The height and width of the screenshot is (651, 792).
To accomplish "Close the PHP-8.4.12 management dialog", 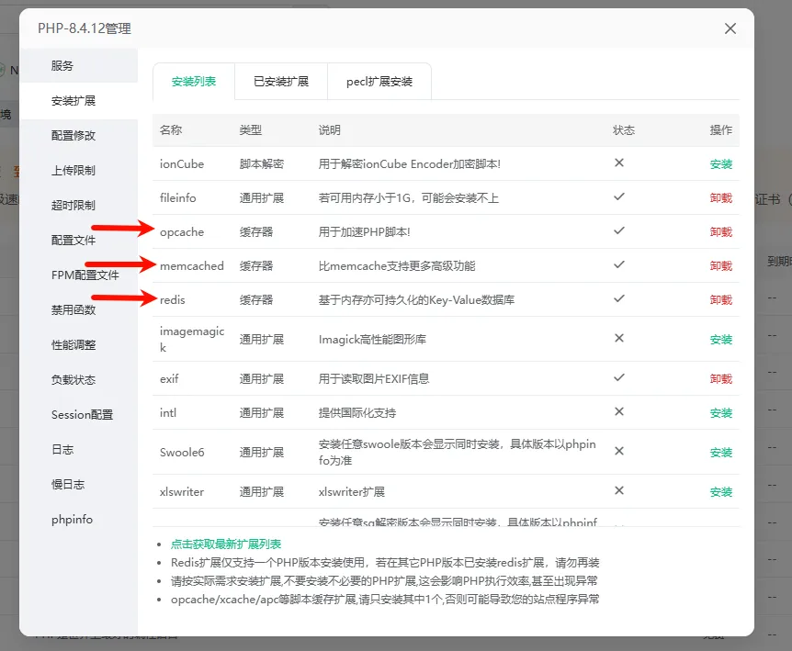I will [730, 28].
